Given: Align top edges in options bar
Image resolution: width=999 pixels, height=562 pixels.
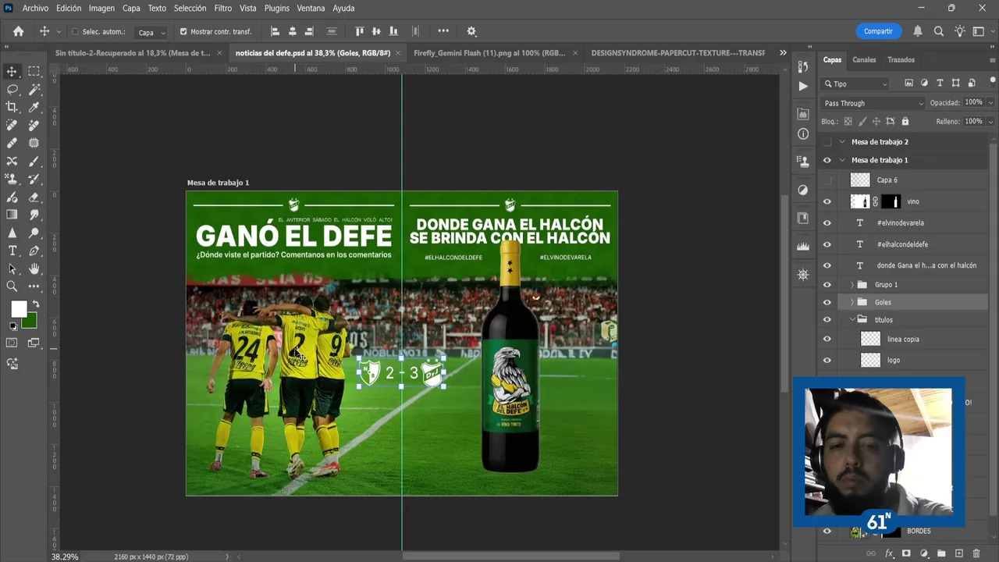Looking at the screenshot, I should tap(359, 31).
